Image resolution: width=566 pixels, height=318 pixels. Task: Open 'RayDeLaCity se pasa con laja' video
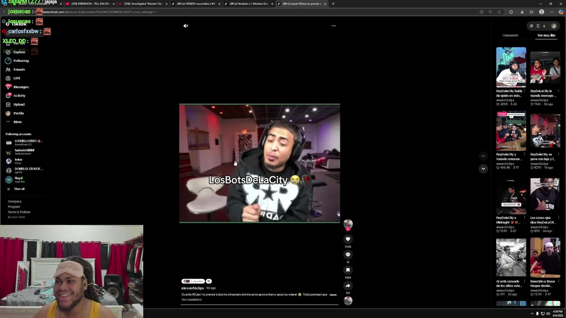pyautogui.click(x=545, y=130)
